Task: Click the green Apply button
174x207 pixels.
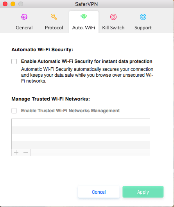Action: coord(143,192)
